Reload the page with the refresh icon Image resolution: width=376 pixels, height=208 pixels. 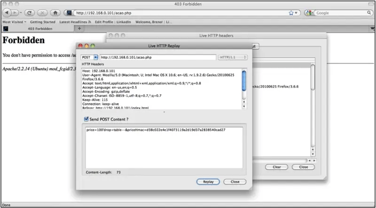(29, 13)
